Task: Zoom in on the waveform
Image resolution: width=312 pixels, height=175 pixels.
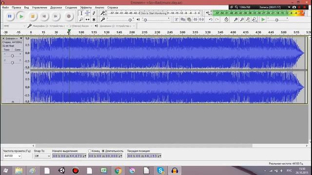Action: tap(235, 19)
